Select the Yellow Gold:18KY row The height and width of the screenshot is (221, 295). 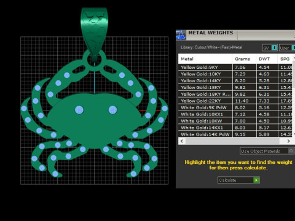(x=235, y=87)
